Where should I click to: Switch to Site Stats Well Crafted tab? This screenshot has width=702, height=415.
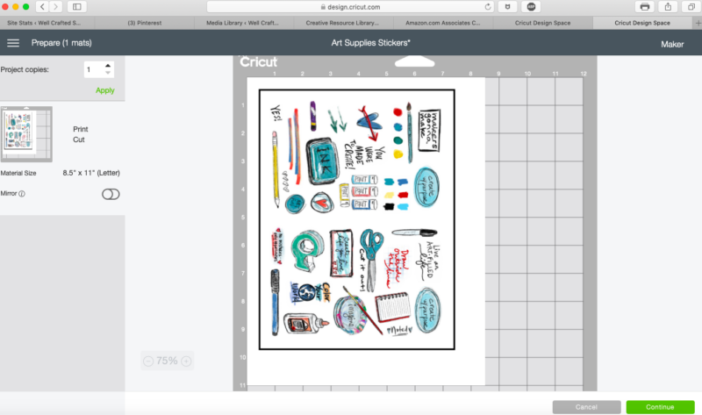tap(45, 23)
